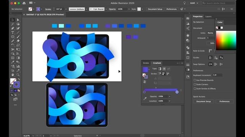Open Style dropdown in control bar
Screen dimensions: 245x137
[x=142, y=9]
